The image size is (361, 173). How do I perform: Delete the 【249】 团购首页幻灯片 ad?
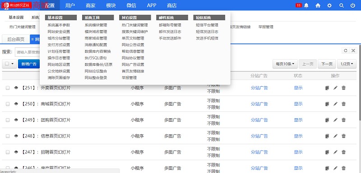(x=343, y=120)
